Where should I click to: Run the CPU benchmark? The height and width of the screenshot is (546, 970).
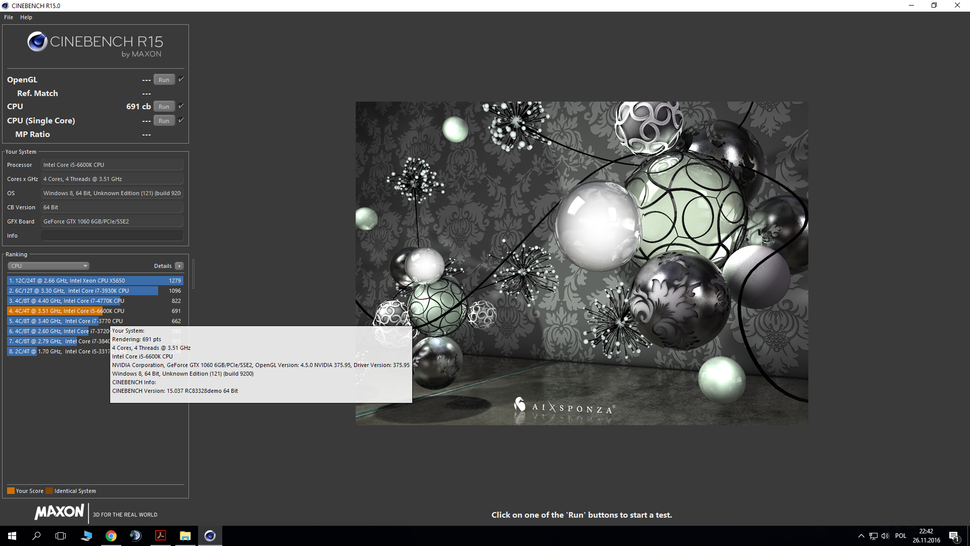point(164,107)
